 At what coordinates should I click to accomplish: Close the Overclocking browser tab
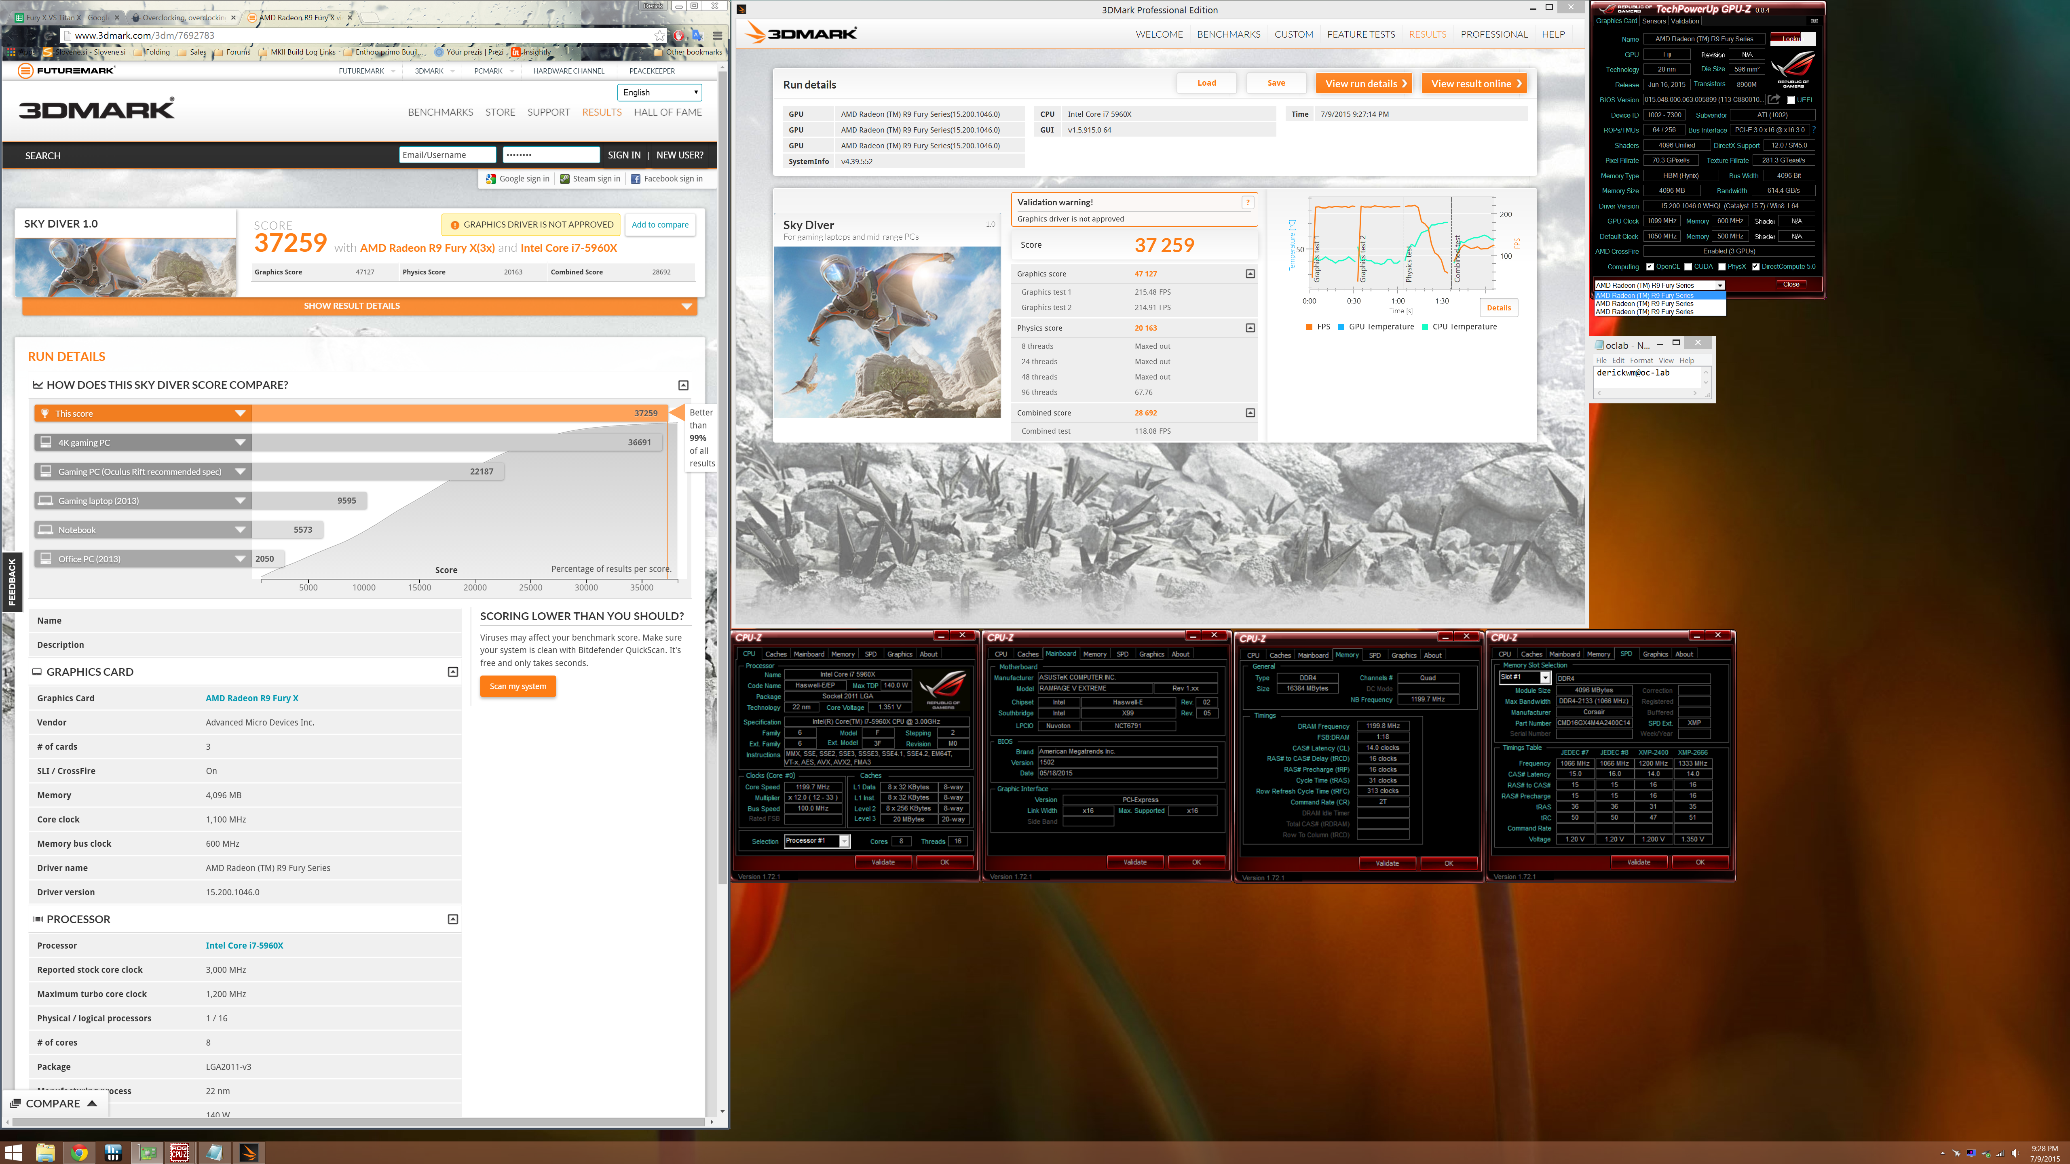tap(234, 17)
